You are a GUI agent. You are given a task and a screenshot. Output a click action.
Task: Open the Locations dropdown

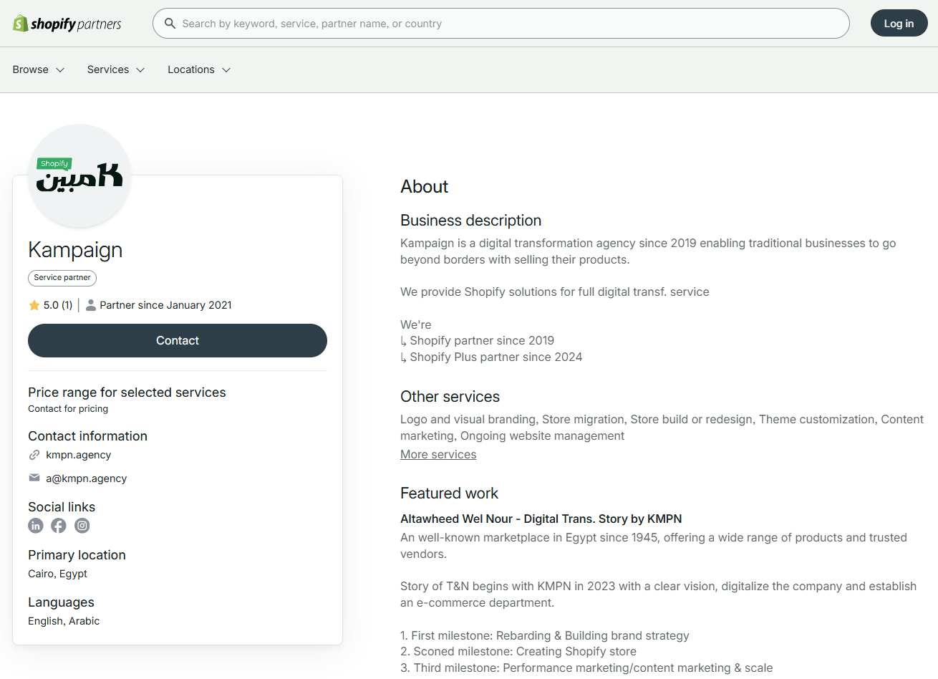[x=199, y=69]
